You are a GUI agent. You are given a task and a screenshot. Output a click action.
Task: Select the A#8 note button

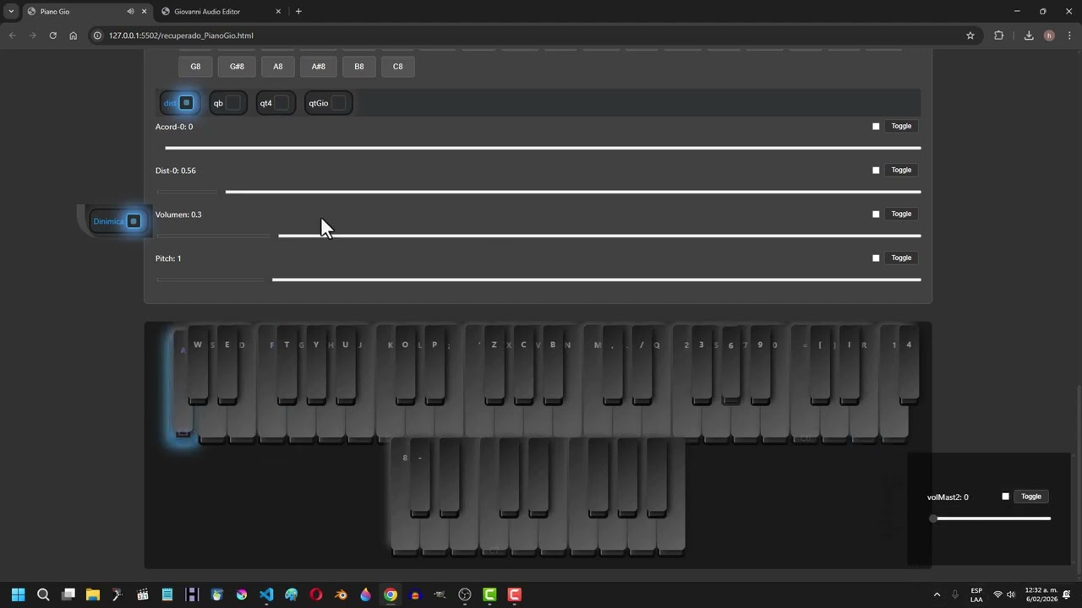click(x=319, y=67)
